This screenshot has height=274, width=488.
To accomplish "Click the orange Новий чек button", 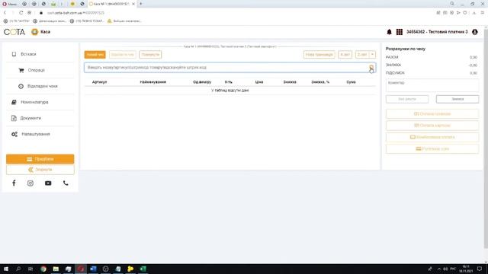I will click(95, 55).
